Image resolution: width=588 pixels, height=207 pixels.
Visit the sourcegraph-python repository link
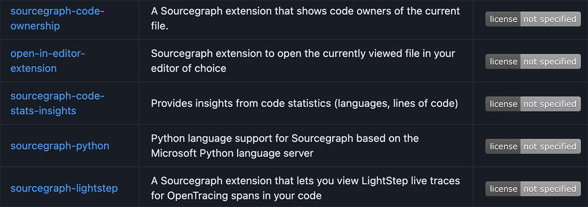(x=60, y=146)
